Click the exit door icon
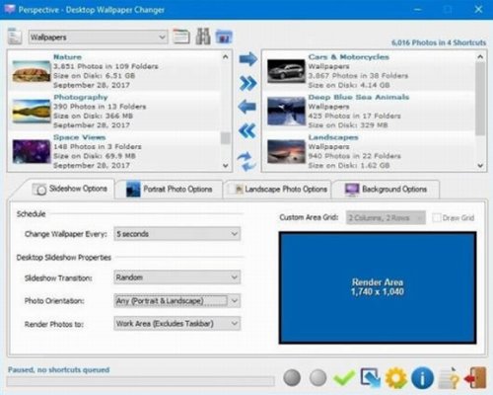 pyautogui.click(x=475, y=378)
